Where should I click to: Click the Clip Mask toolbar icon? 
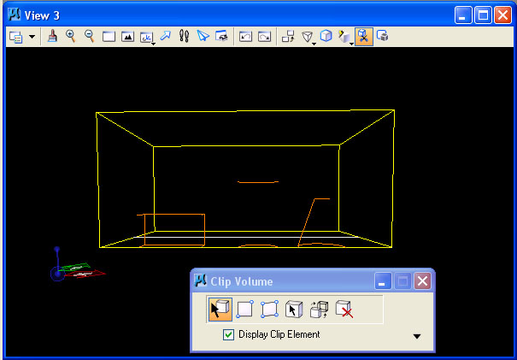383,36
